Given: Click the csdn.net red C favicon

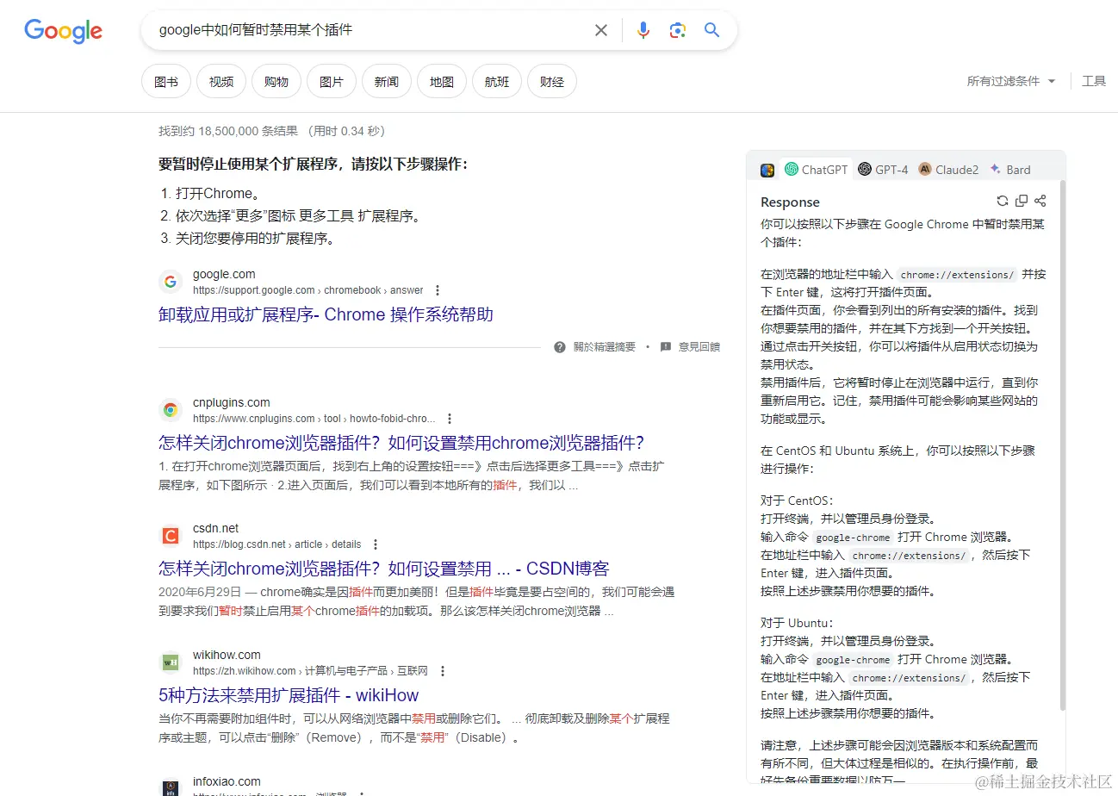Looking at the screenshot, I should coord(171,536).
